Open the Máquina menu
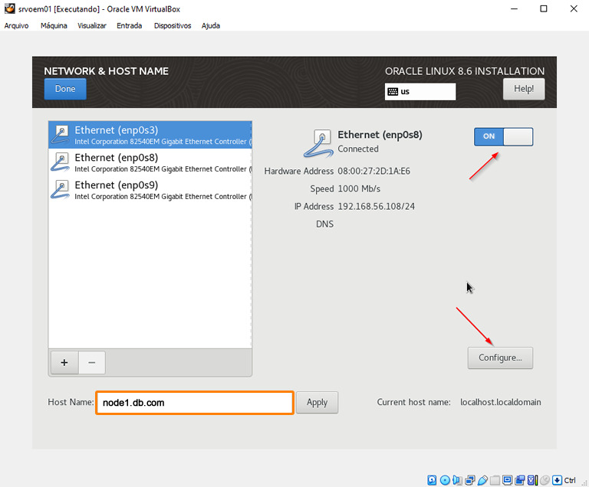The width and height of the screenshot is (589, 487). tap(54, 25)
